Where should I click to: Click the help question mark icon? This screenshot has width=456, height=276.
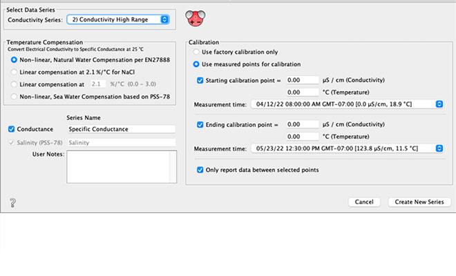coord(12,202)
